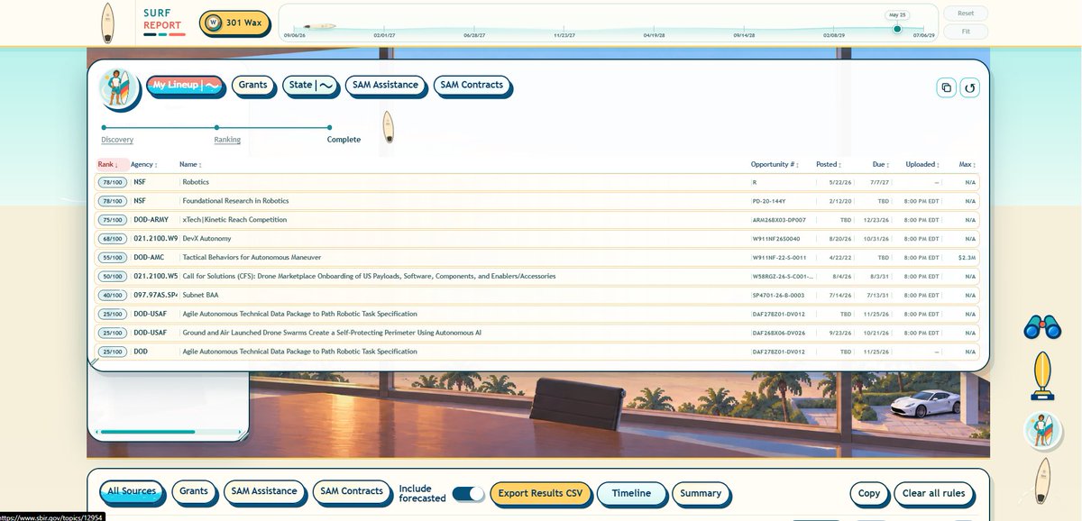Open the binoculars icon in the right sidebar
This screenshot has height=521, width=1082.
click(1042, 327)
